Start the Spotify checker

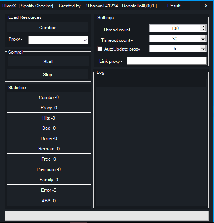click(48, 61)
